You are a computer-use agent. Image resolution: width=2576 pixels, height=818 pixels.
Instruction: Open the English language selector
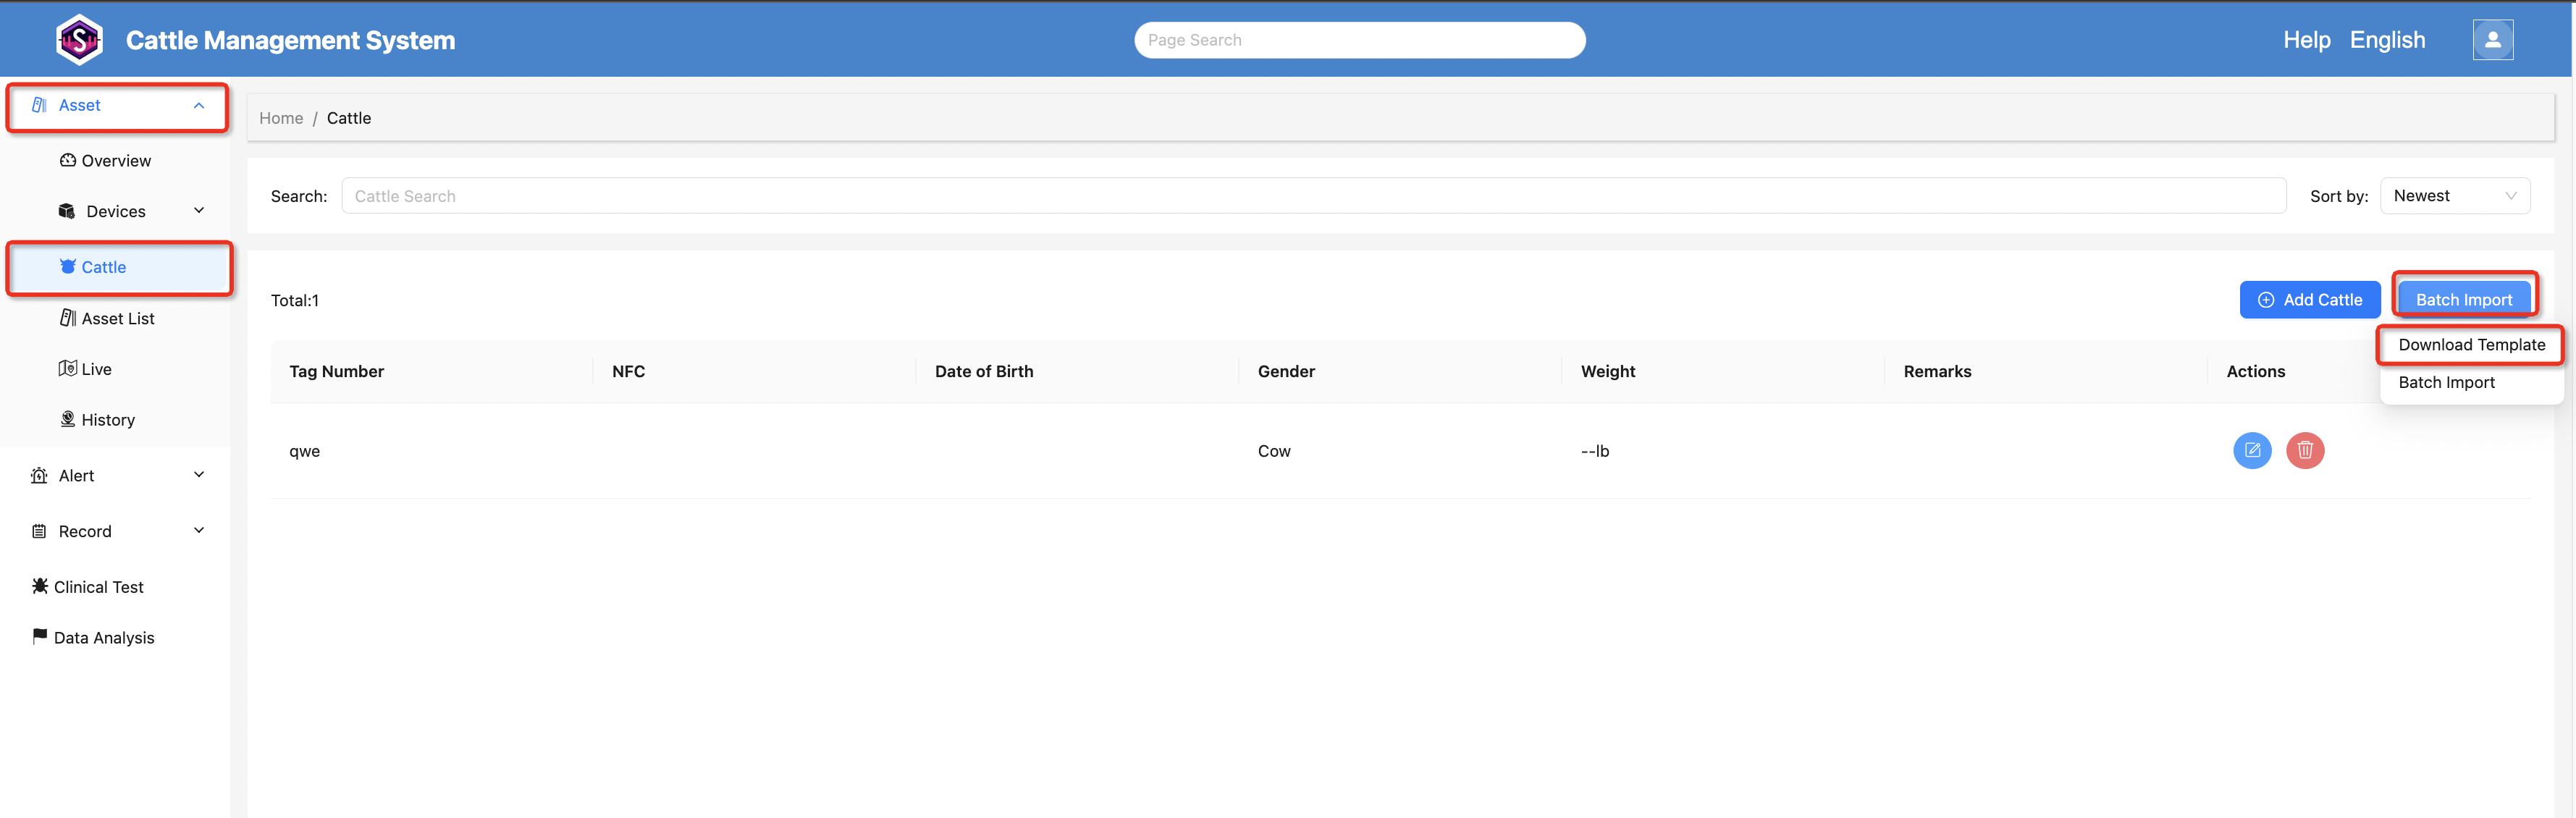[2387, 40]
